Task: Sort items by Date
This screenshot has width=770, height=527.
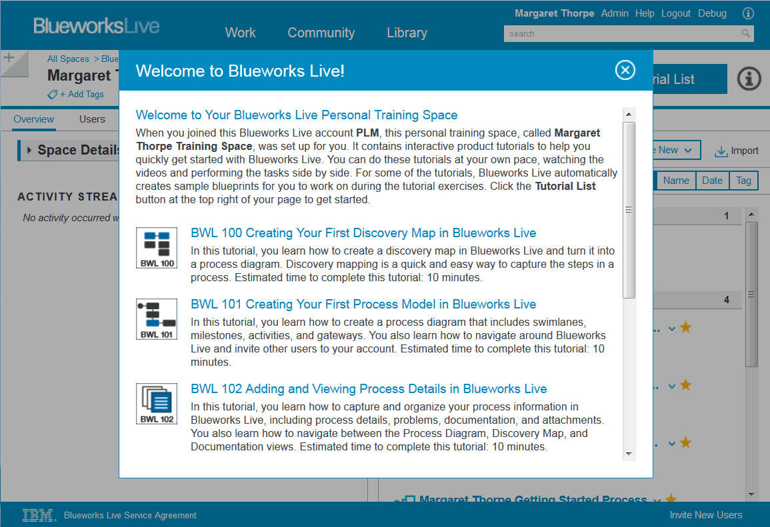Action: 712,181
